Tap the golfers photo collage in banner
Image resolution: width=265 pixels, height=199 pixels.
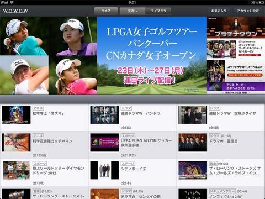[x=49, y=55]
